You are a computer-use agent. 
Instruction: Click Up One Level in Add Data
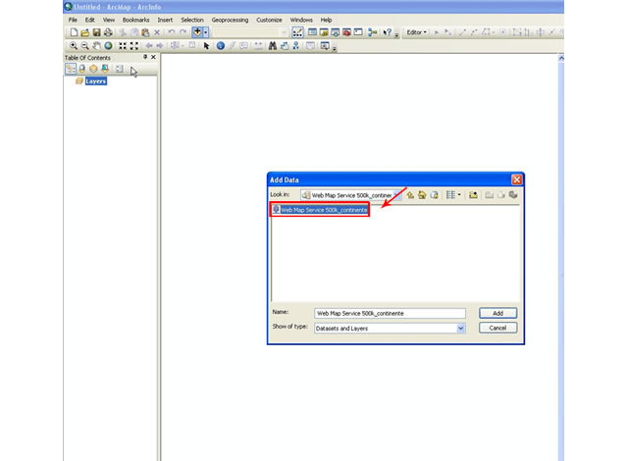(x=410, y=195)
